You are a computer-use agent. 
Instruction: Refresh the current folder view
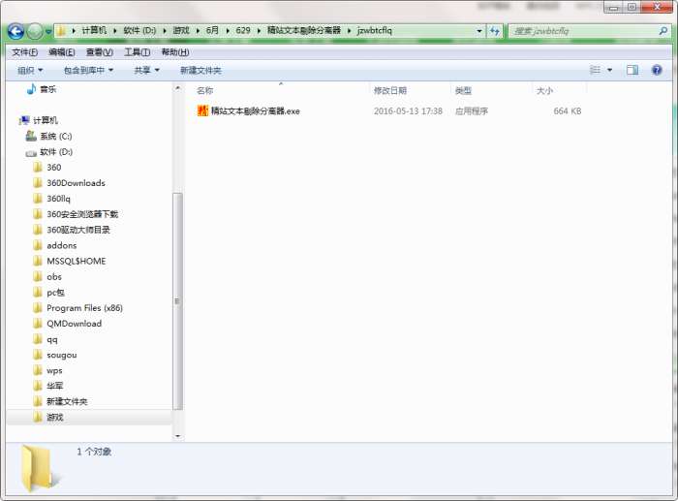(495, 31)
